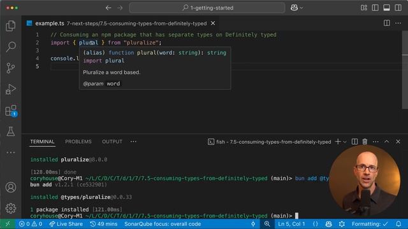Viewport: 408px width, 229px height.
Task: Switch to the OUTPUT tab
Action: point(112,141)
